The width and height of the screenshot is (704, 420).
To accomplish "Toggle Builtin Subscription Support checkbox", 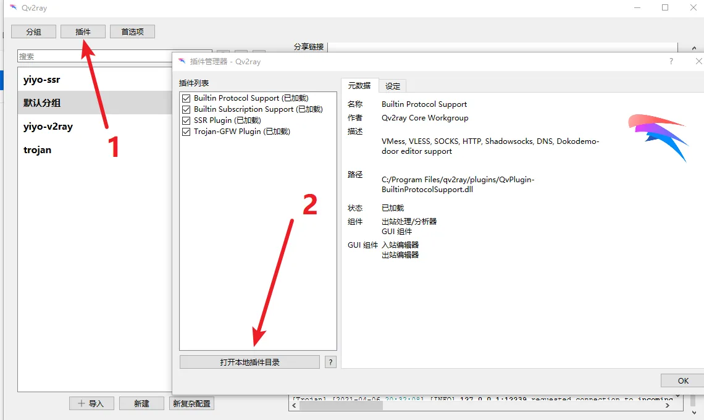I will click(x=186, y=109).
